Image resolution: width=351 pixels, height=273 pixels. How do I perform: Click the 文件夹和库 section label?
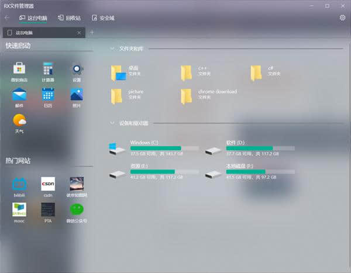coord(131,49)
